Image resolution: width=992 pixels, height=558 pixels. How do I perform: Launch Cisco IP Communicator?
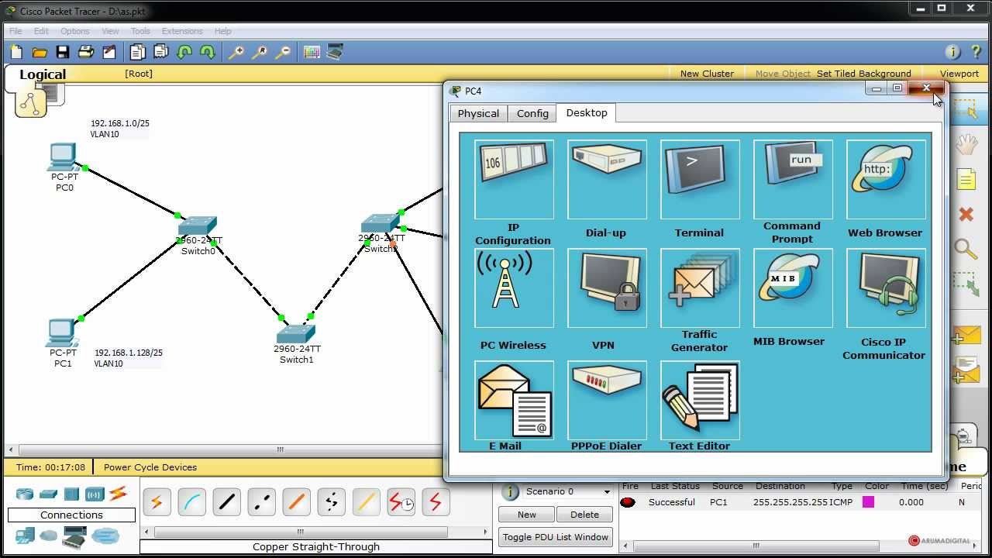coord(886,288)
